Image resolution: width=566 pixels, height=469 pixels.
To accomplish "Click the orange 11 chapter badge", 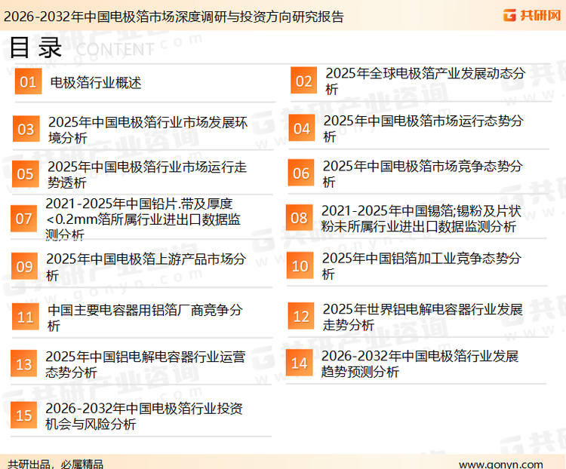I will [25, 317].
